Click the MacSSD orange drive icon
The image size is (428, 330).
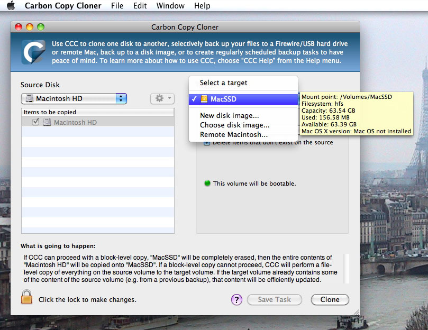click(x=204, y=99)
